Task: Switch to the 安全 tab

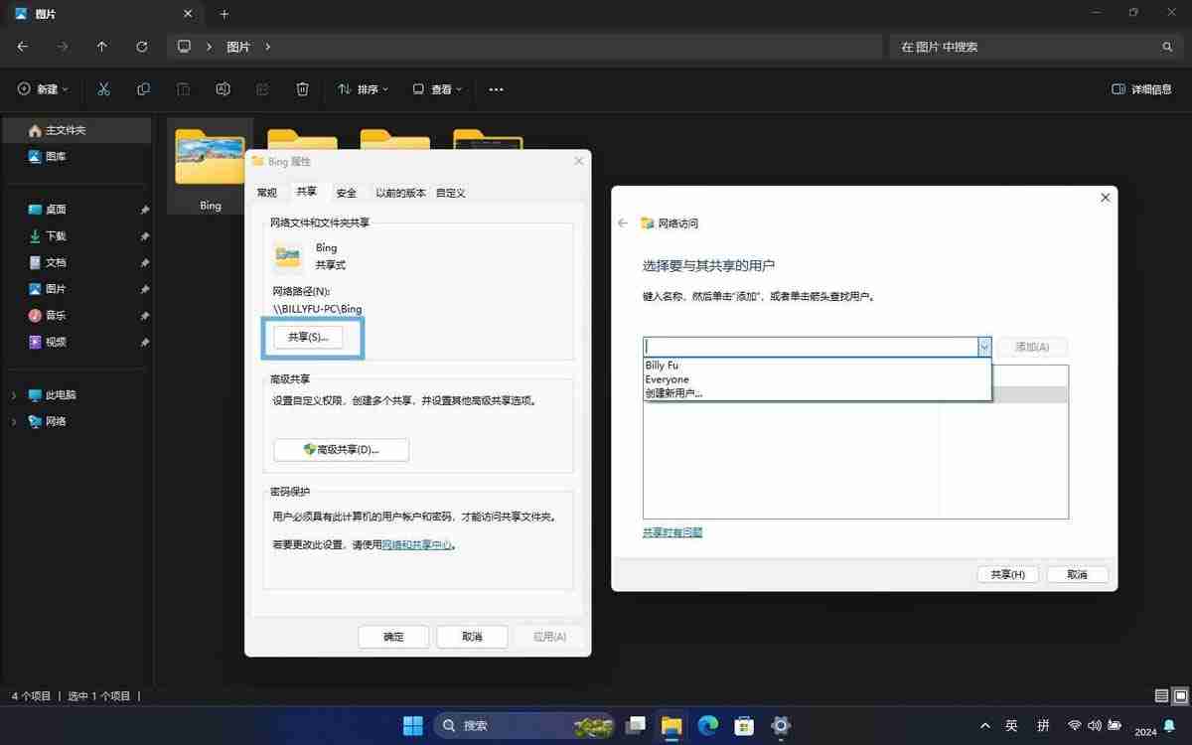Action: [x=346, y=192]
